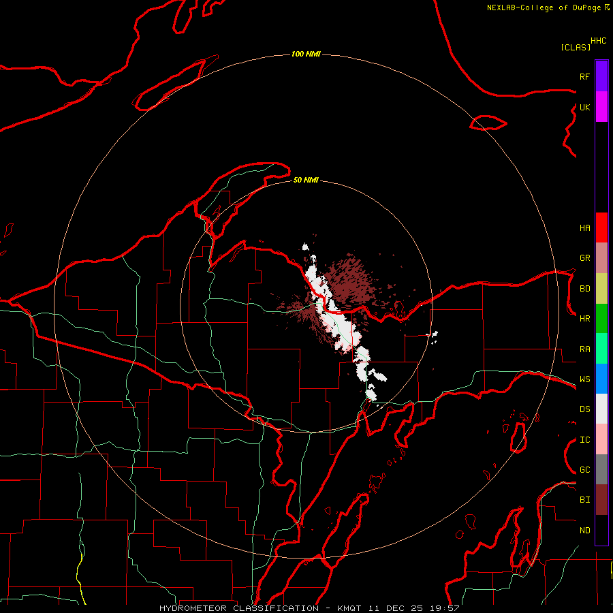Click the [CLAS] units label
613x613 pixels.
pos(576,47)
